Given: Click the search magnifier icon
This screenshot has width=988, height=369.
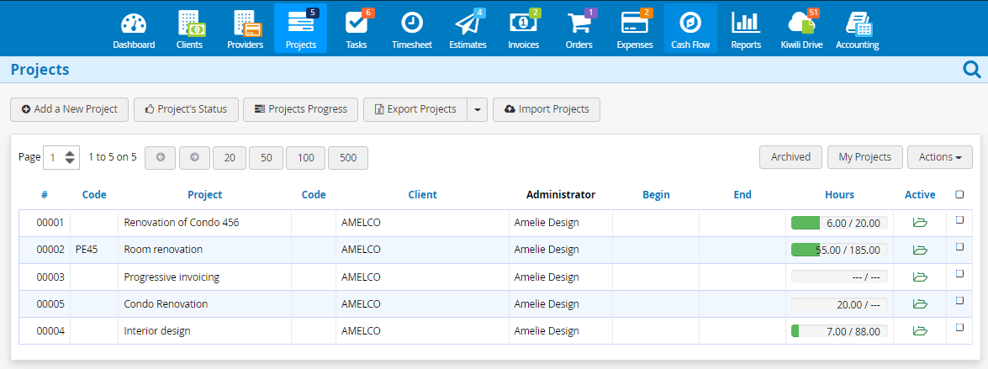Looking at the screenshot, I should coord(972,69).
